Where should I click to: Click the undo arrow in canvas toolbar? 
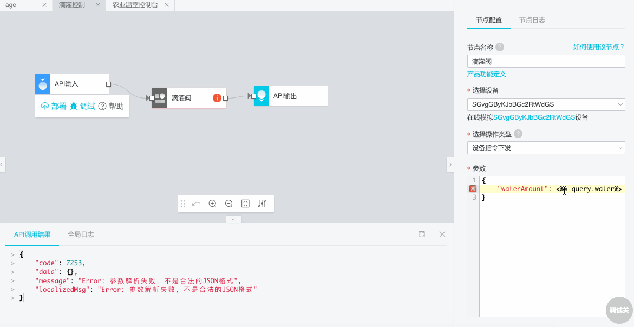tap(196, 204)
